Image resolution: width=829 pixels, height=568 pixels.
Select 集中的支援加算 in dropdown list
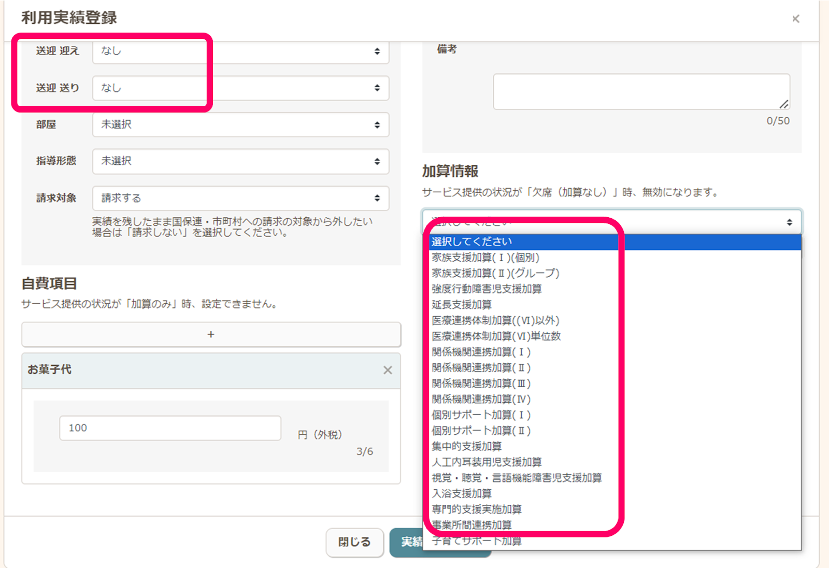(x=466, y=446)
